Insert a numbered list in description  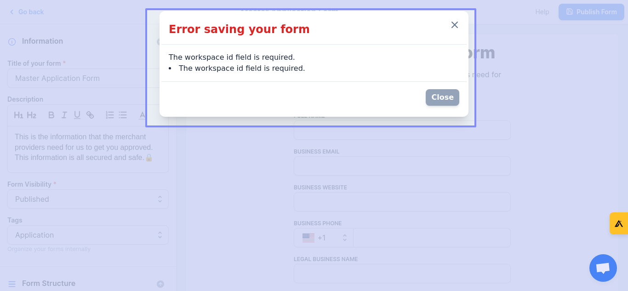click(110, 115)
